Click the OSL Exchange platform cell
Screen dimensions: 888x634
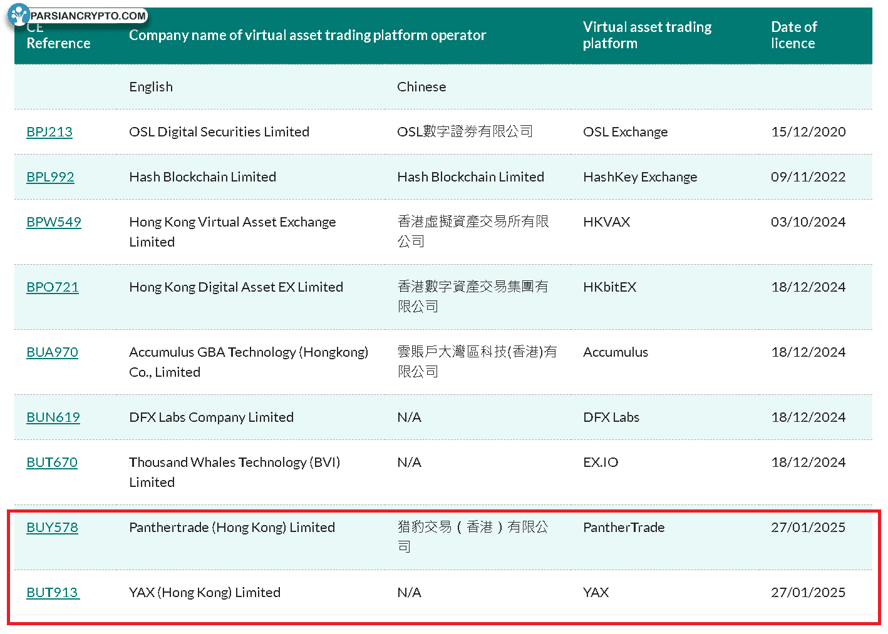point(625,132)
